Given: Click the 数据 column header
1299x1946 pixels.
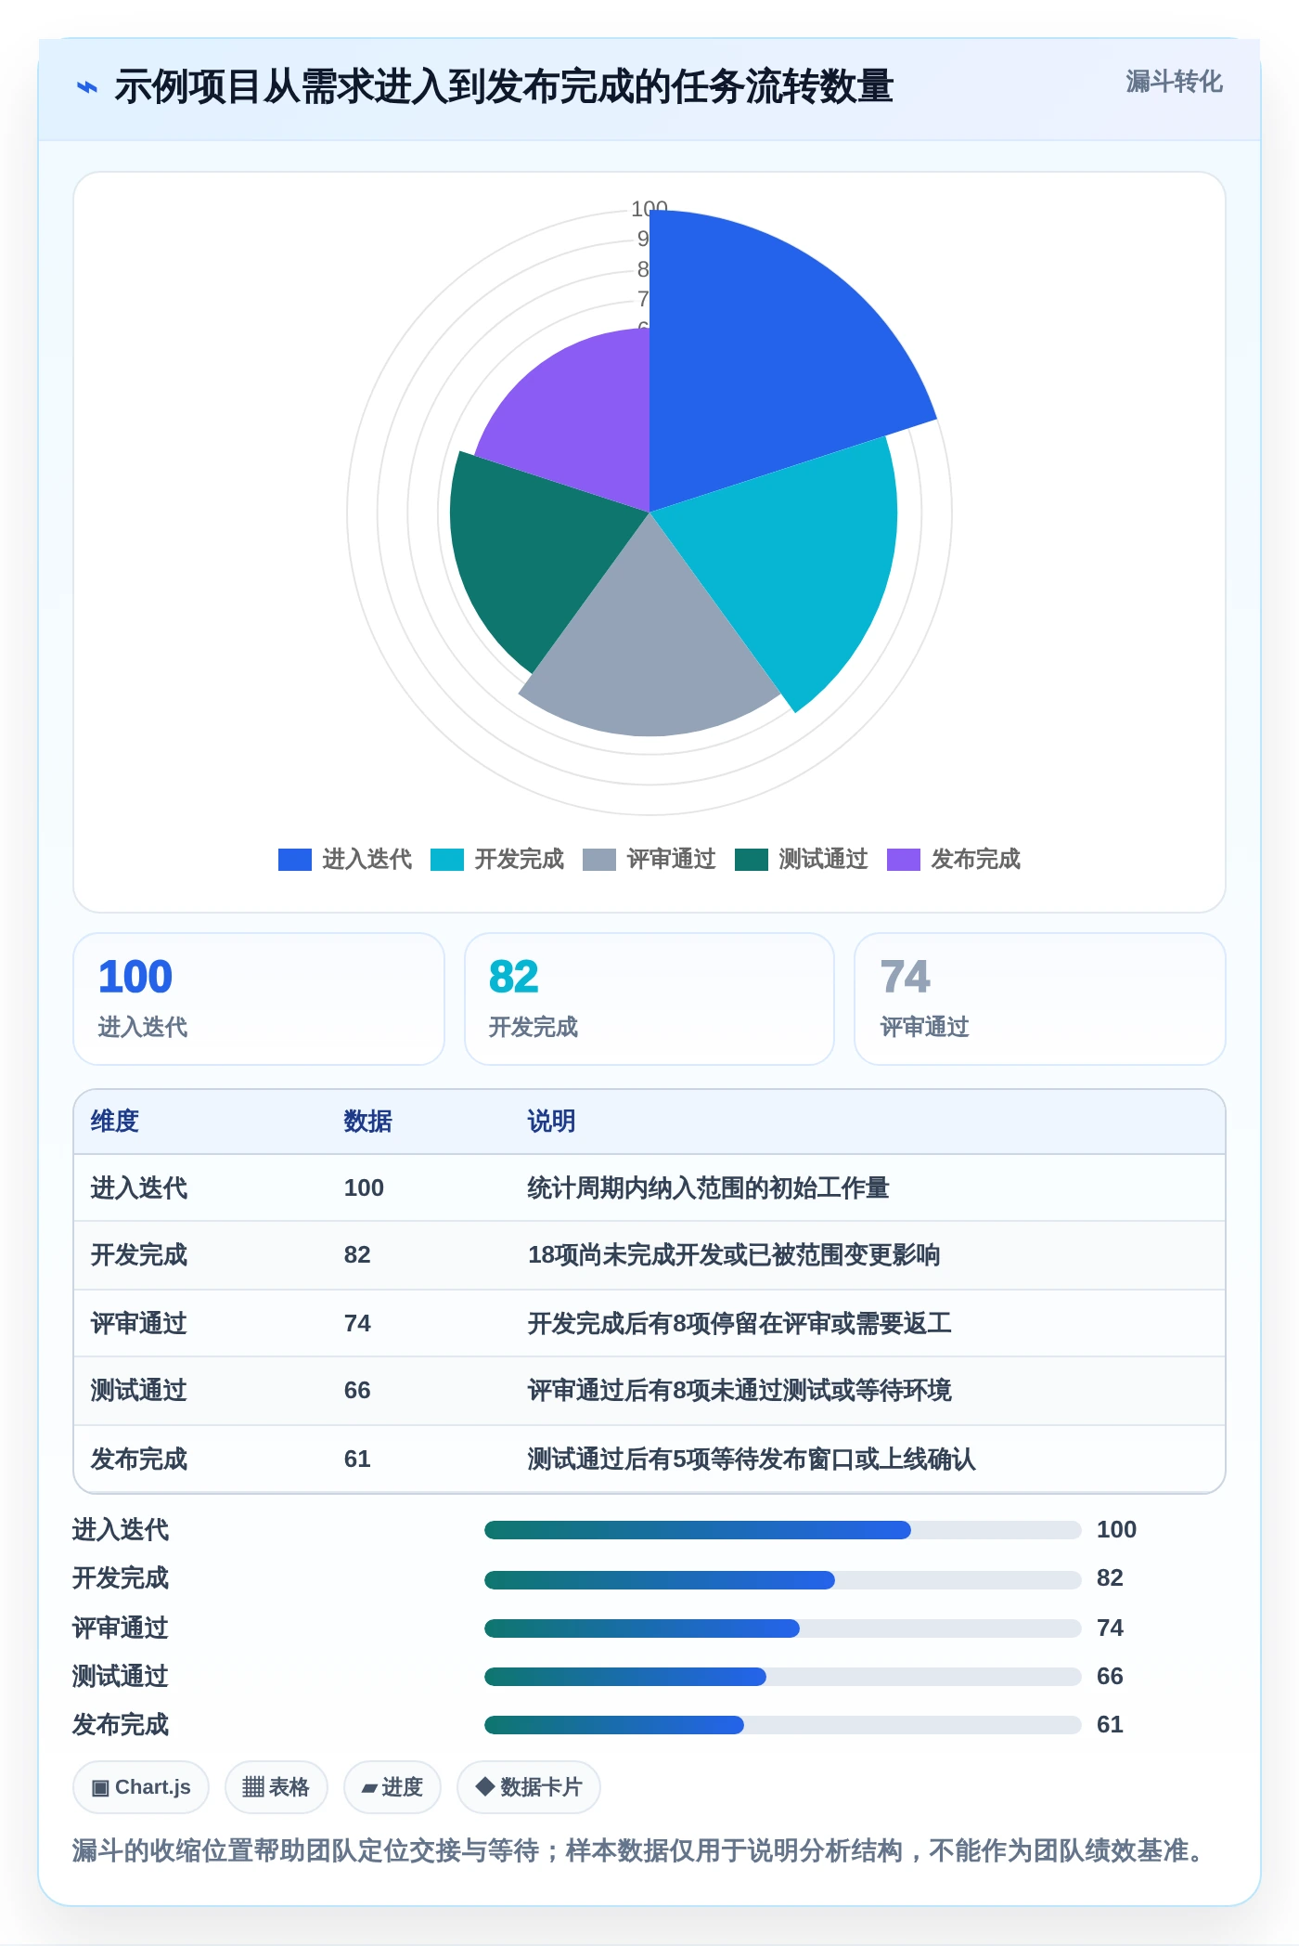Looking at the screenshot, I should (x=368, y=1122).
